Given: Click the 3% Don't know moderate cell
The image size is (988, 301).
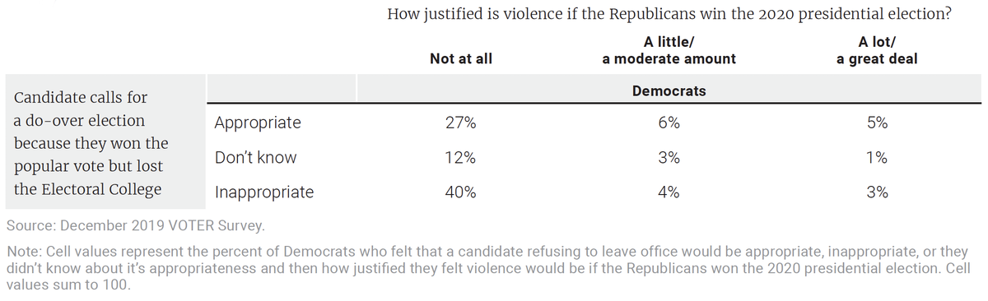Looking at the screenshot, I should 669,158.
